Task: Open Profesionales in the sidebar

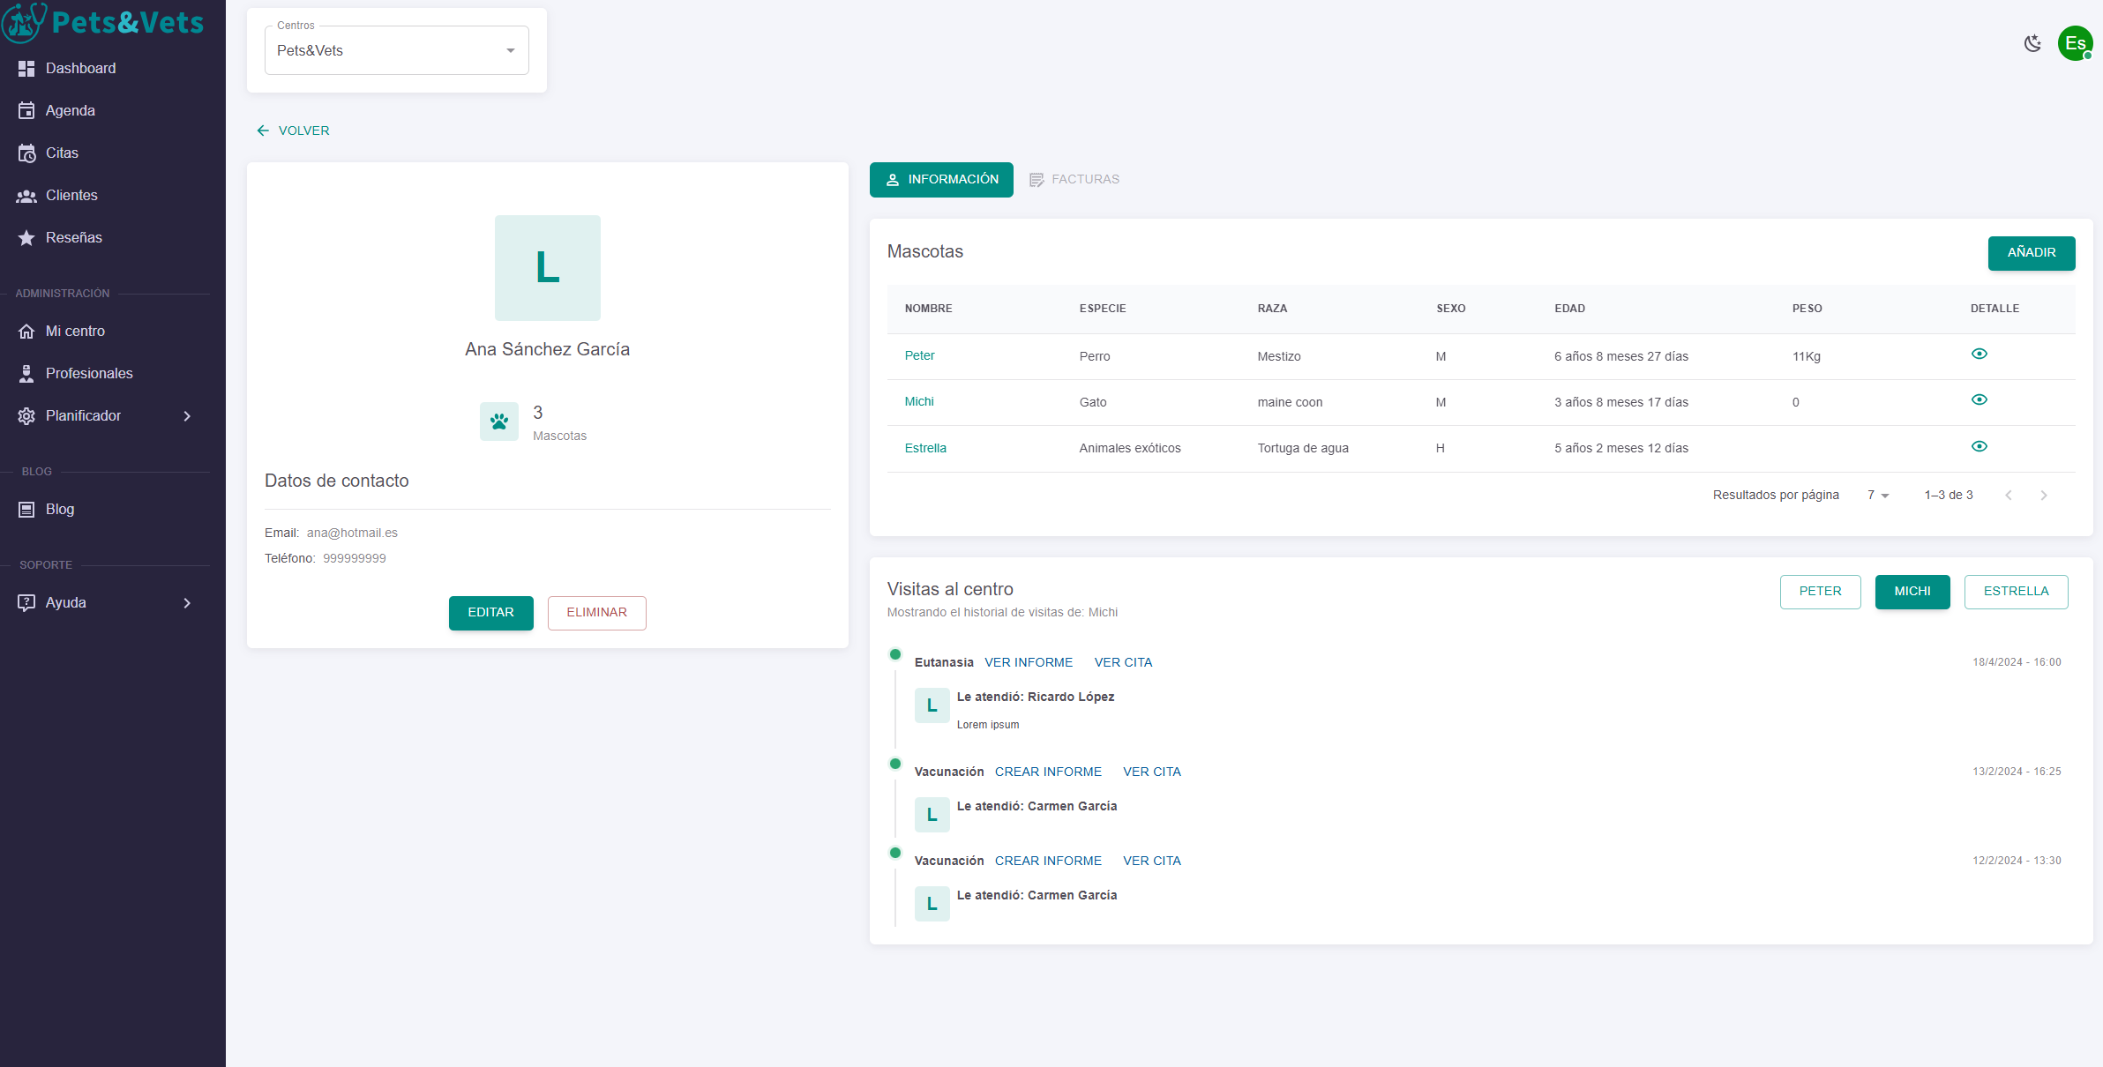Action: pos(89,373)
